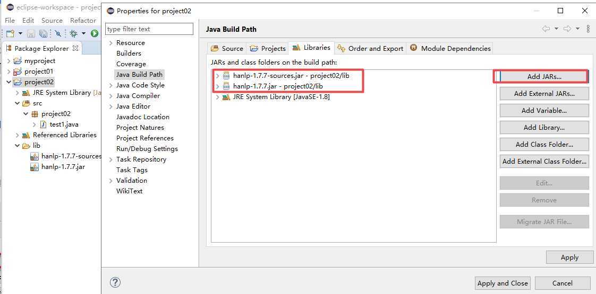Expand JRE System Library in Package Explorer
596x294 pixels.
[18, 93]
